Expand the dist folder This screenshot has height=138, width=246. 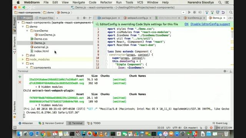[x=23, y=55]
